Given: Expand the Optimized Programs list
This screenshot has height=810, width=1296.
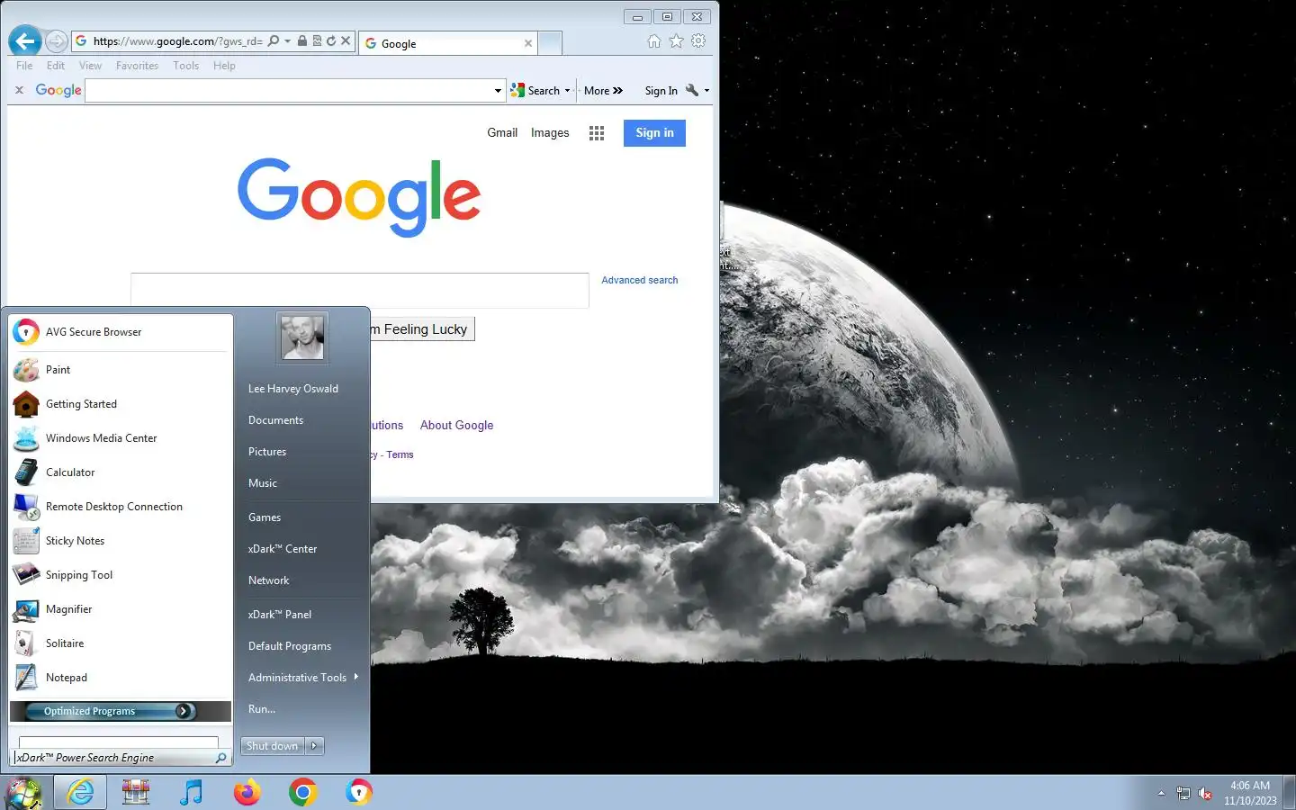Looking at the screenshot, I should pyautogui.click(x=121, y=711).
